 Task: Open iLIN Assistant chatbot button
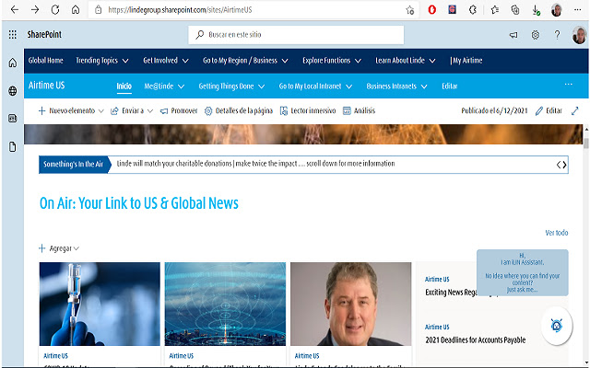(557, 325)
